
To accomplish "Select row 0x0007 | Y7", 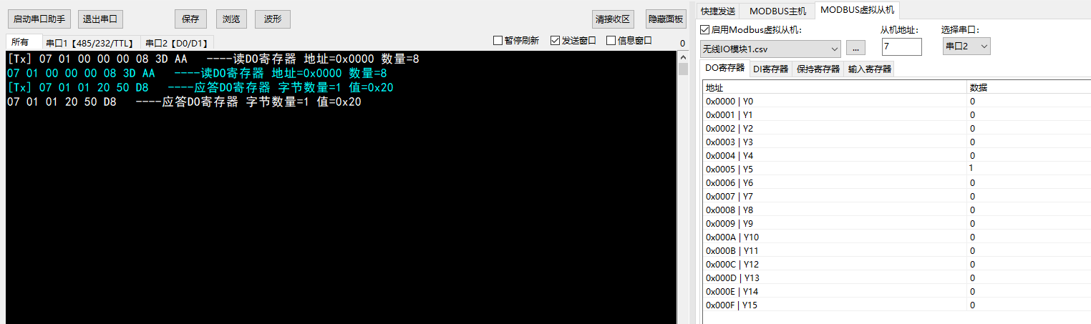I will [x=896, y=196].
